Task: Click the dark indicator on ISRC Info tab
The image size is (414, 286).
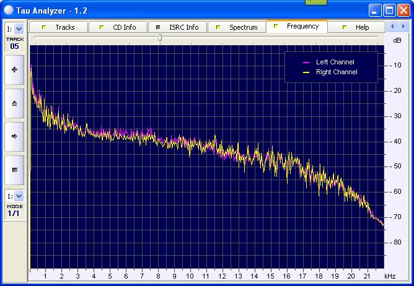Action: pos(158,27)
